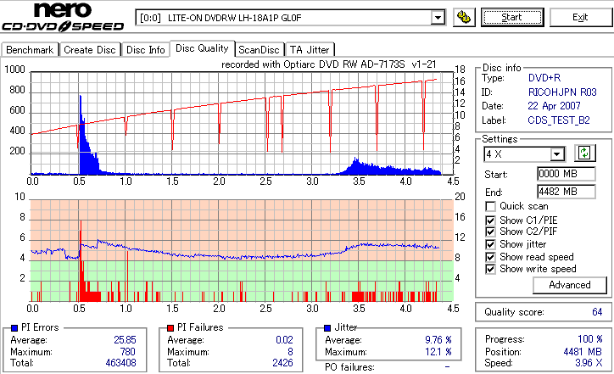
Task: Click the disc type value DVD+R
Action: click(544, 78)
